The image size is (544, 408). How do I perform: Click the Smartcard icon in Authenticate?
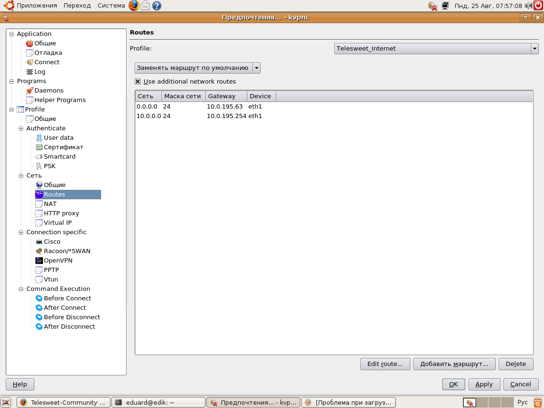point(39,157)
